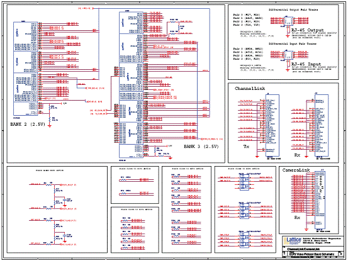Image resolution: width=348 pixels, height=261 pixels.
Task: Click the RJ-45 Output text label
Action: click(x=308, y=30)
